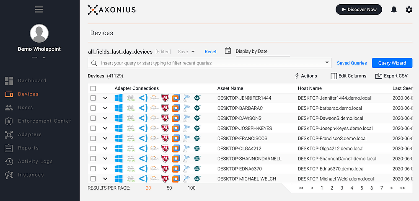Check the box for DESKTOP-BARBARAC
The height and width of the screenshot is (201, 419).
93,108
